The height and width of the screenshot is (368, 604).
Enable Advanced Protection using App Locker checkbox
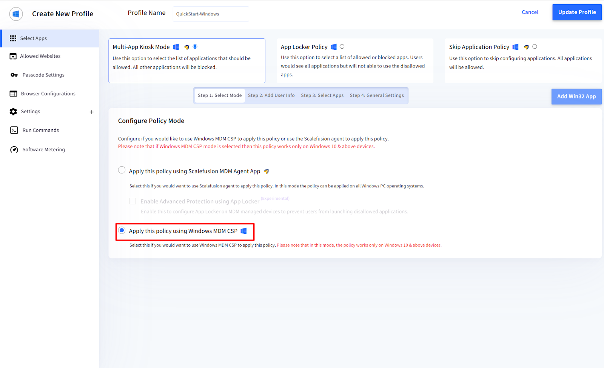pyautogui.click(x=133, y=201)
